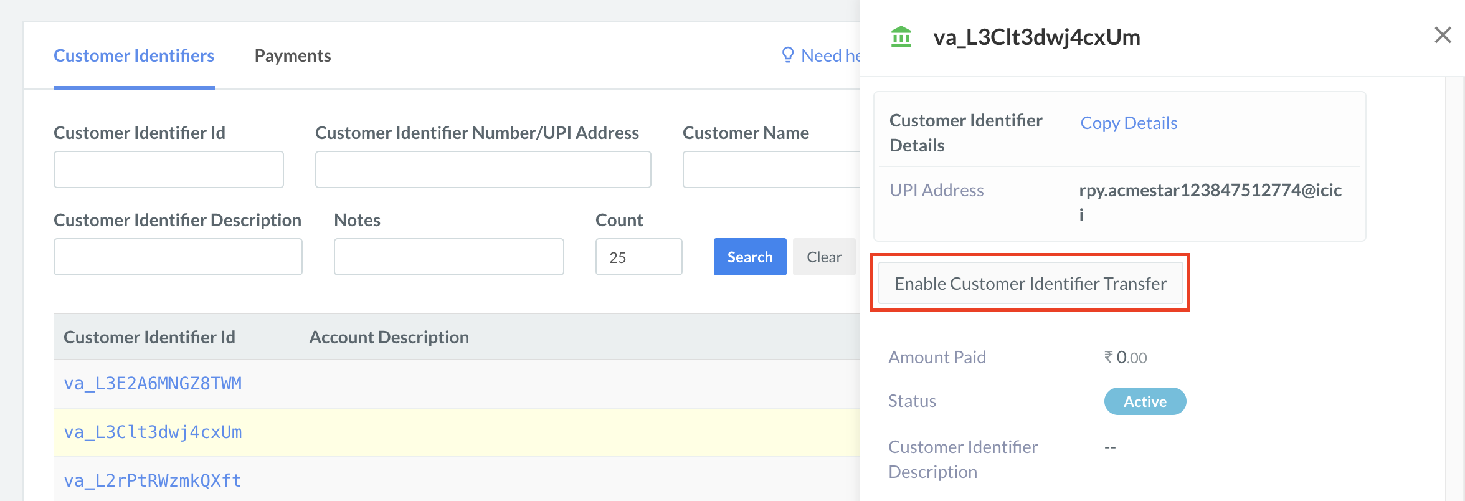This screenshot has width=1465, height=501.
Task: Click the Customer Name input field
Action: 771,169
